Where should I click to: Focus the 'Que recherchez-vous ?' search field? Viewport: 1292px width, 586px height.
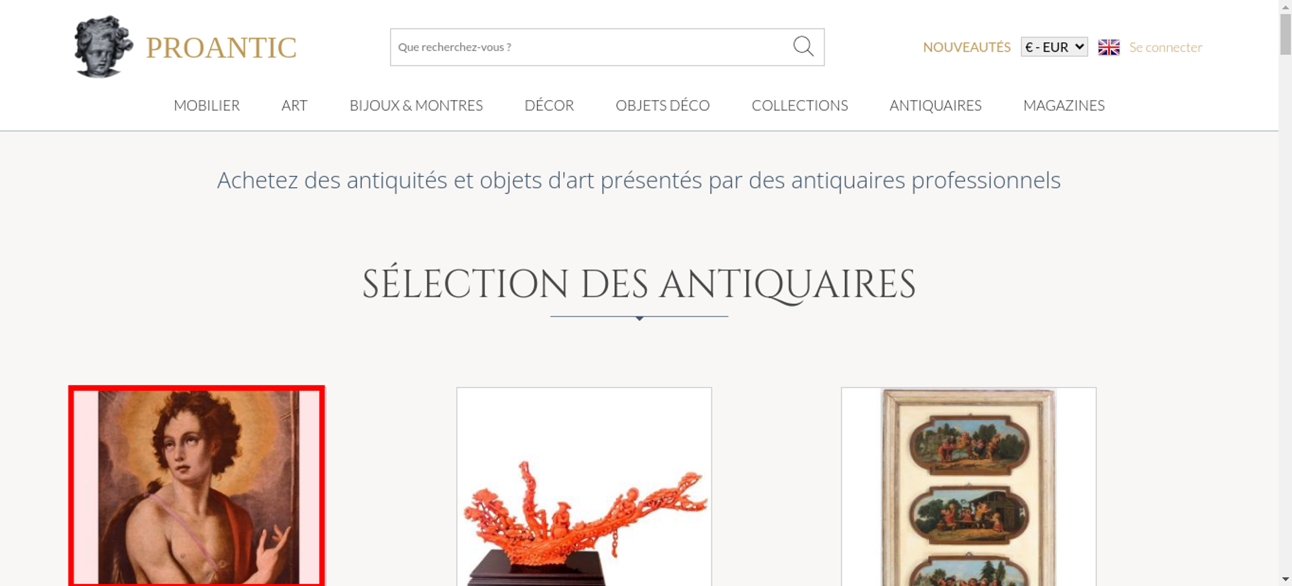[x=591, y=47]
